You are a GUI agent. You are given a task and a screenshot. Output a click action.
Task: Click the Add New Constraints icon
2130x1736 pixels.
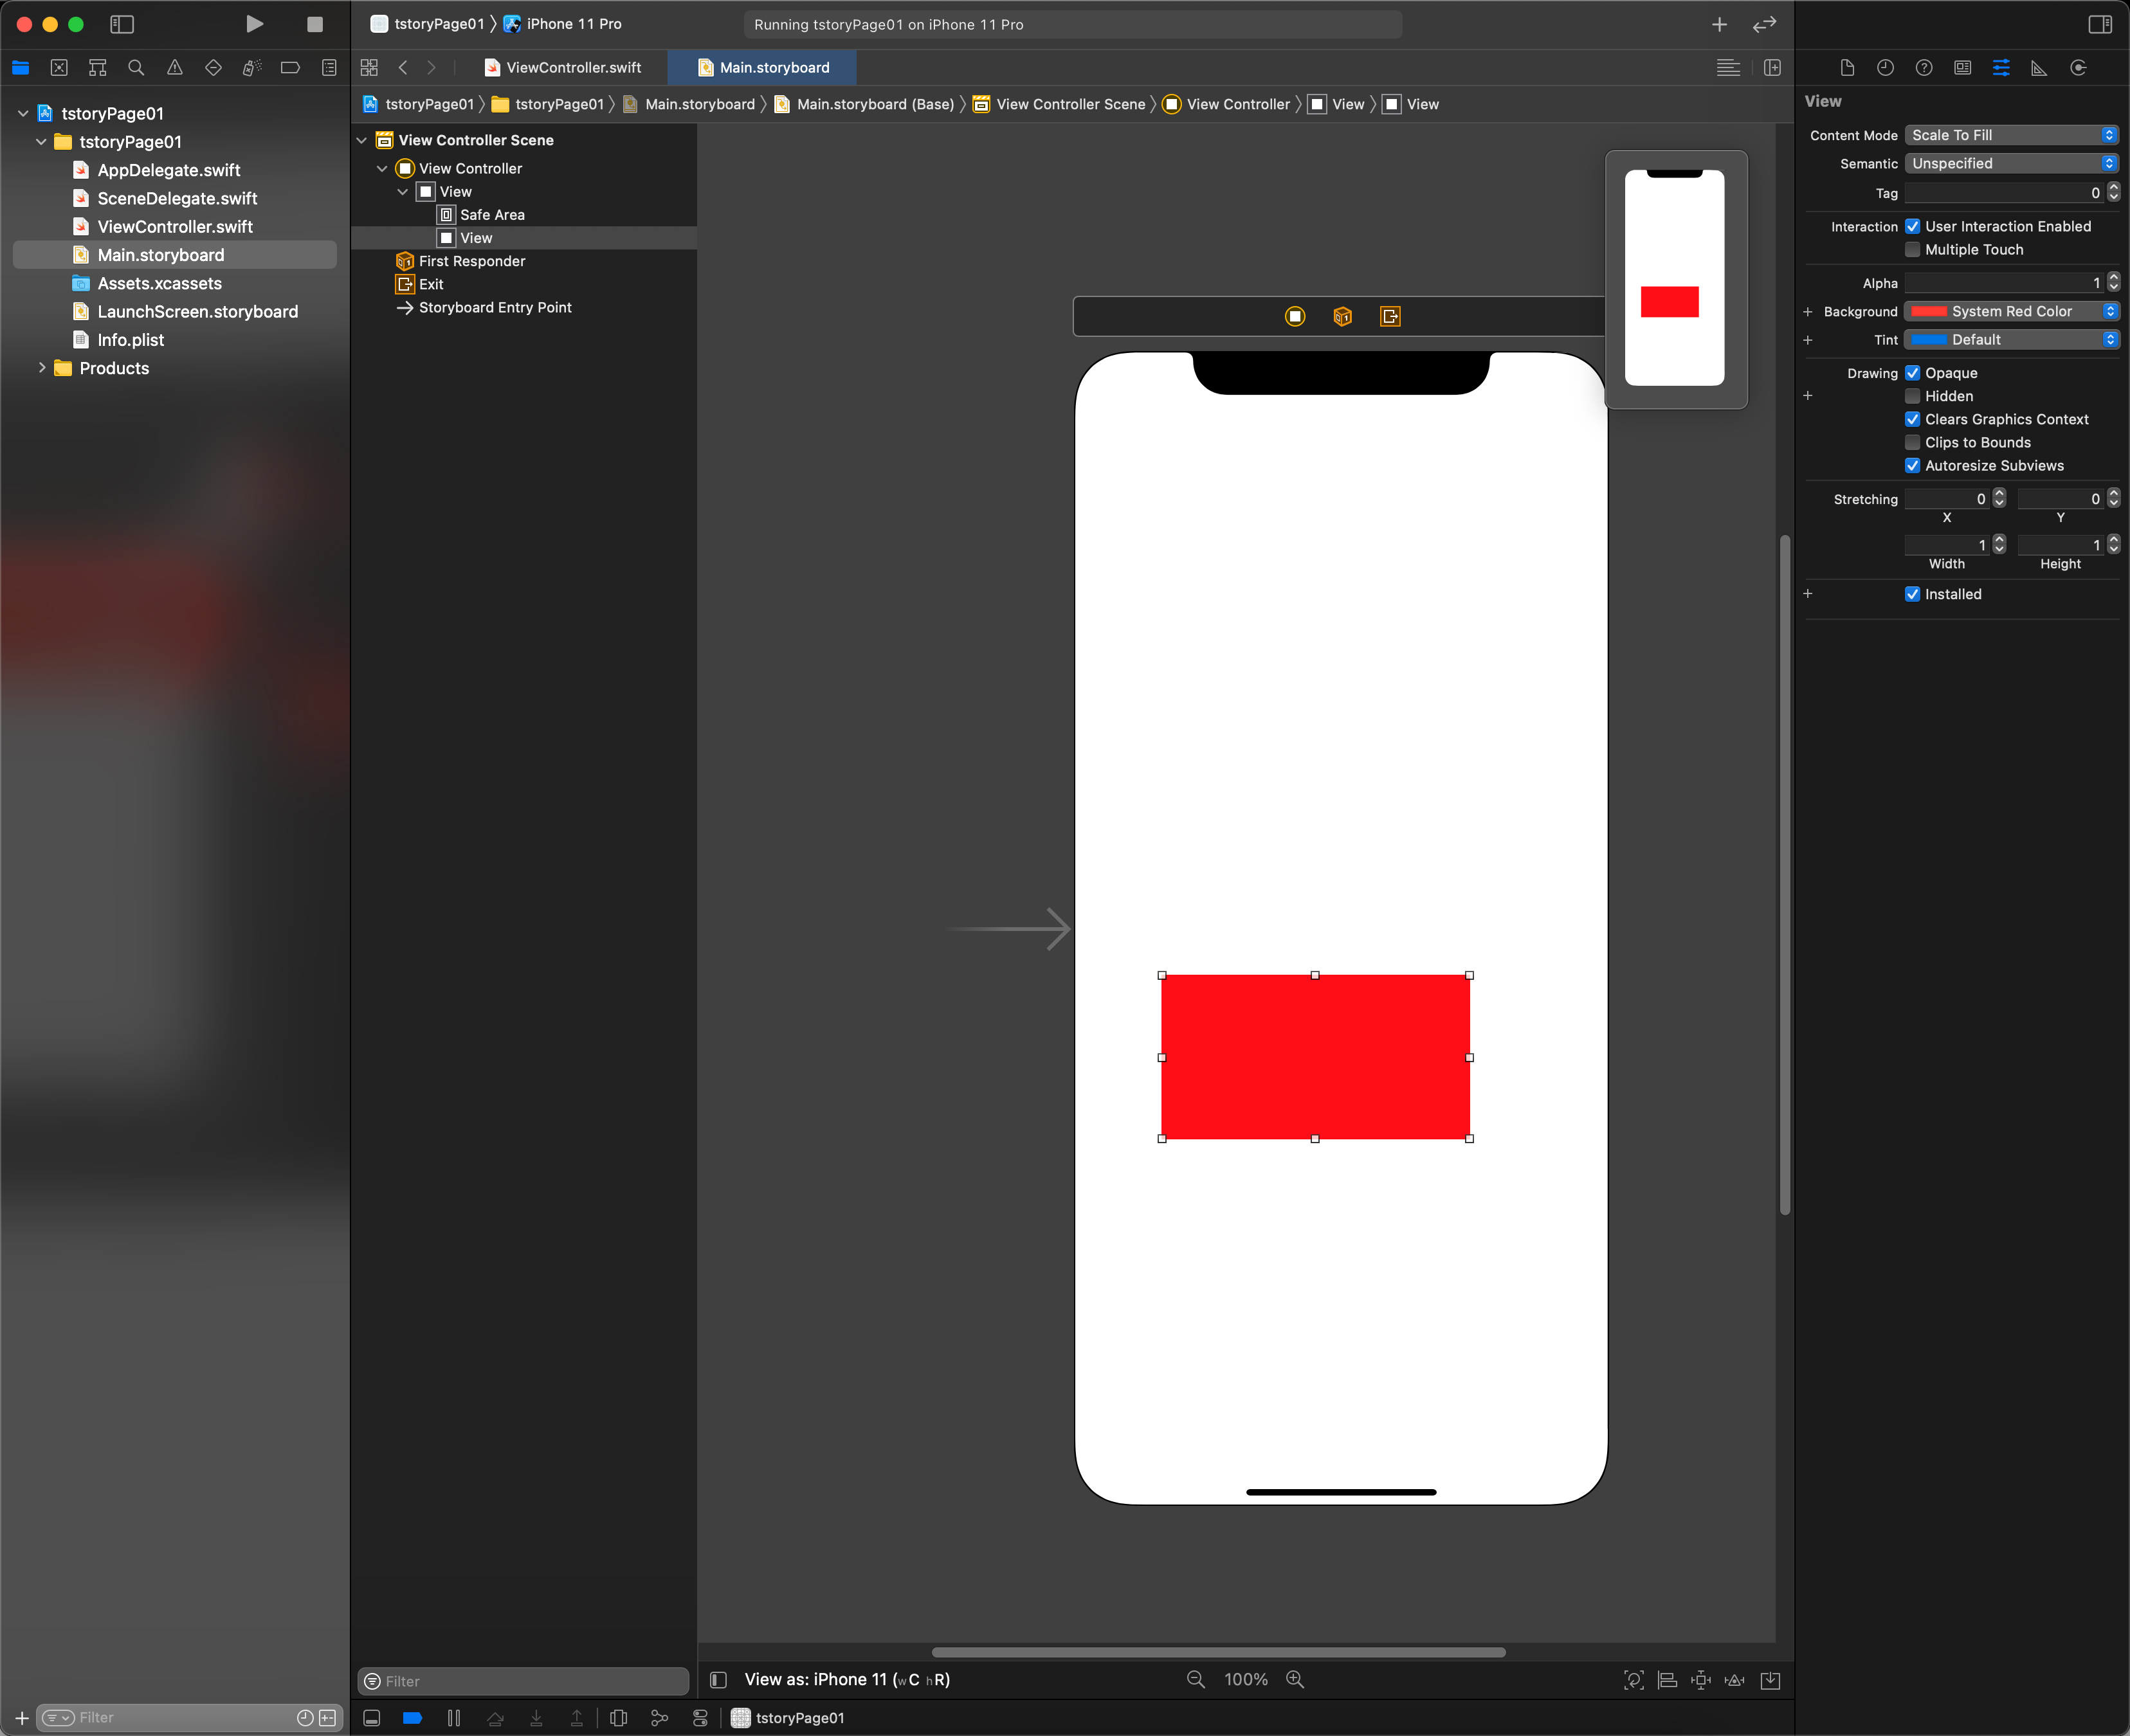(1700, 1680)
